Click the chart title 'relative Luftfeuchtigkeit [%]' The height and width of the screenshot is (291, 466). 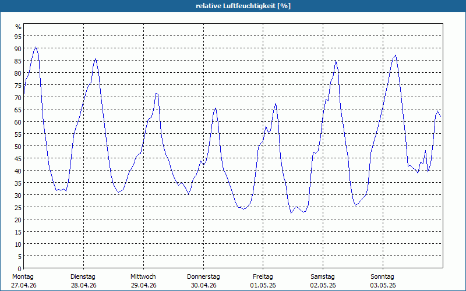[x=243, y=6]
